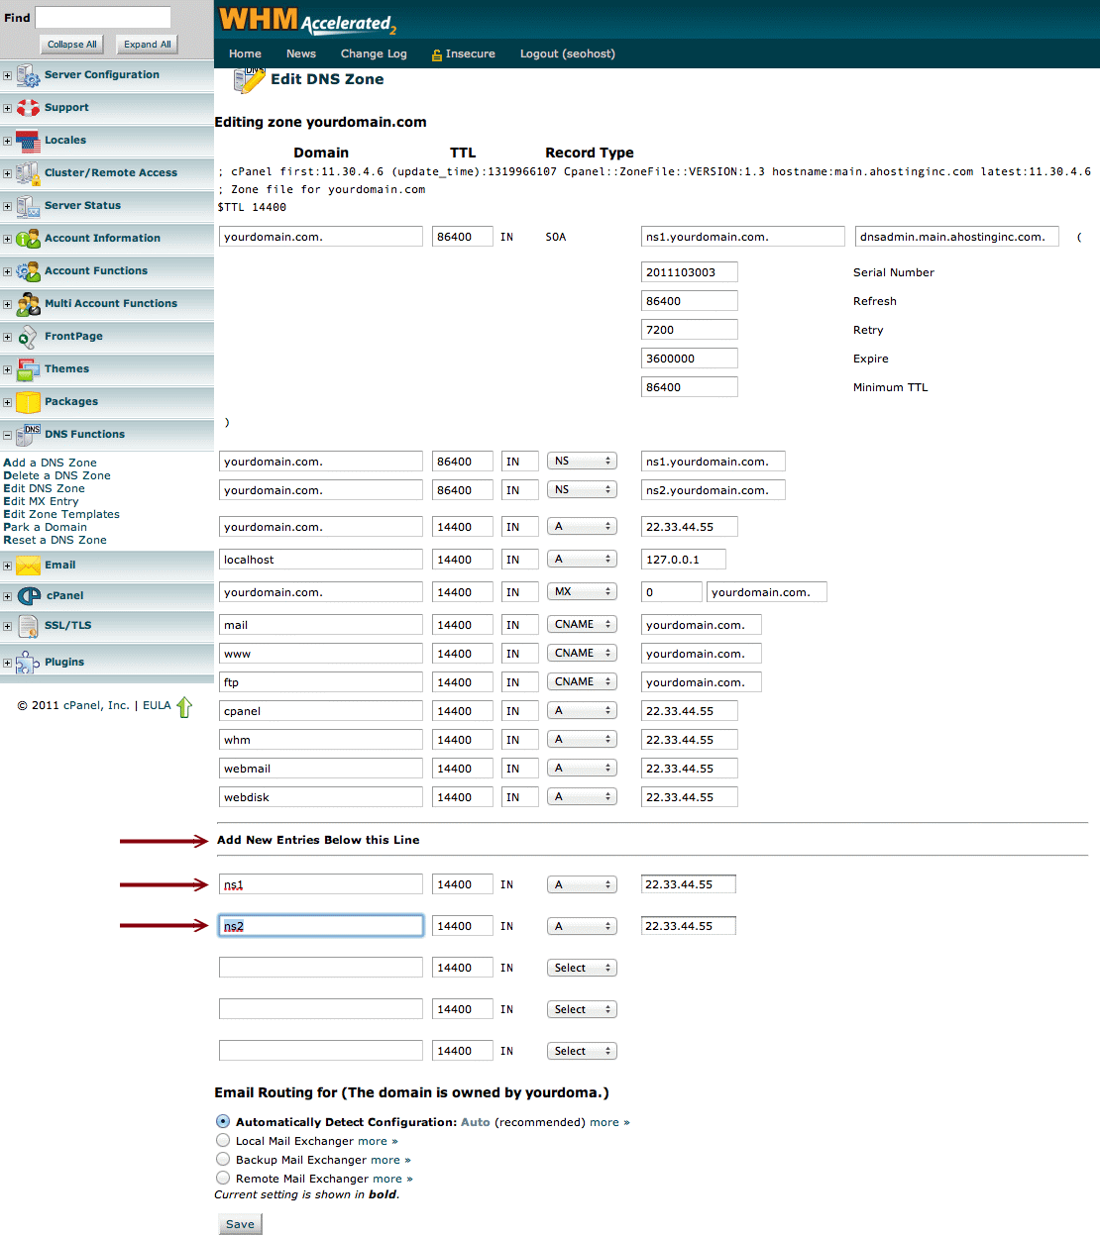
Task: Click the Refresh value input field
Action: (x=690, y=301)
